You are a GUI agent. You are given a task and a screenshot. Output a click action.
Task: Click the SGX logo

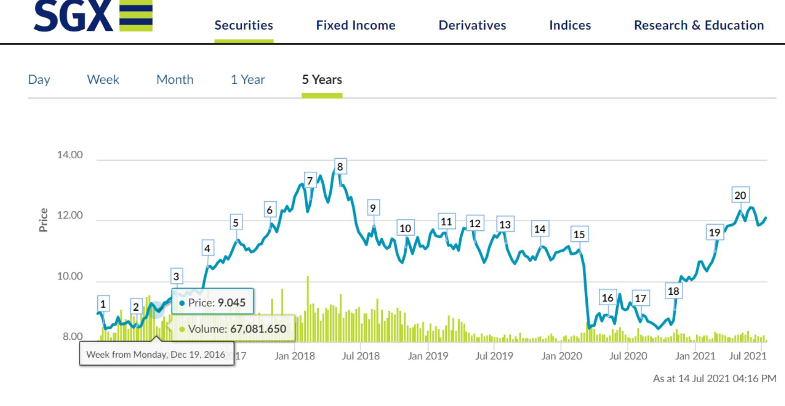tap(93, 16)
